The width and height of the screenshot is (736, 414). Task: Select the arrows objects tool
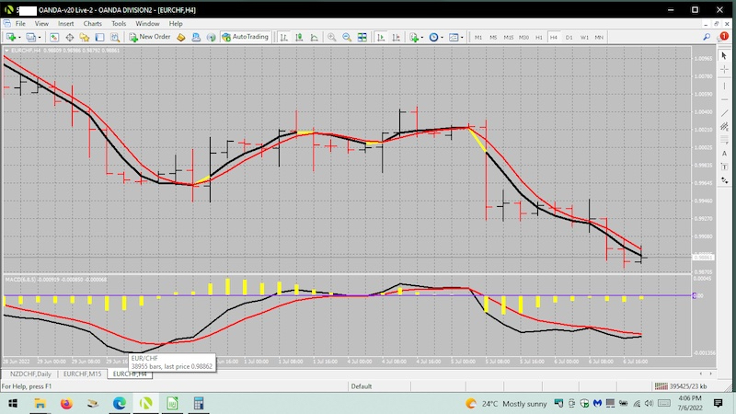coord(724,180)
